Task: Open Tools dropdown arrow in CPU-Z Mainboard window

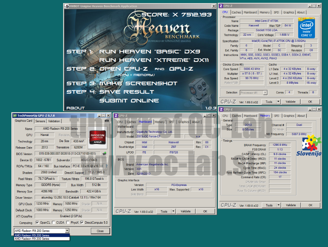Action: [x=173, y=211]
